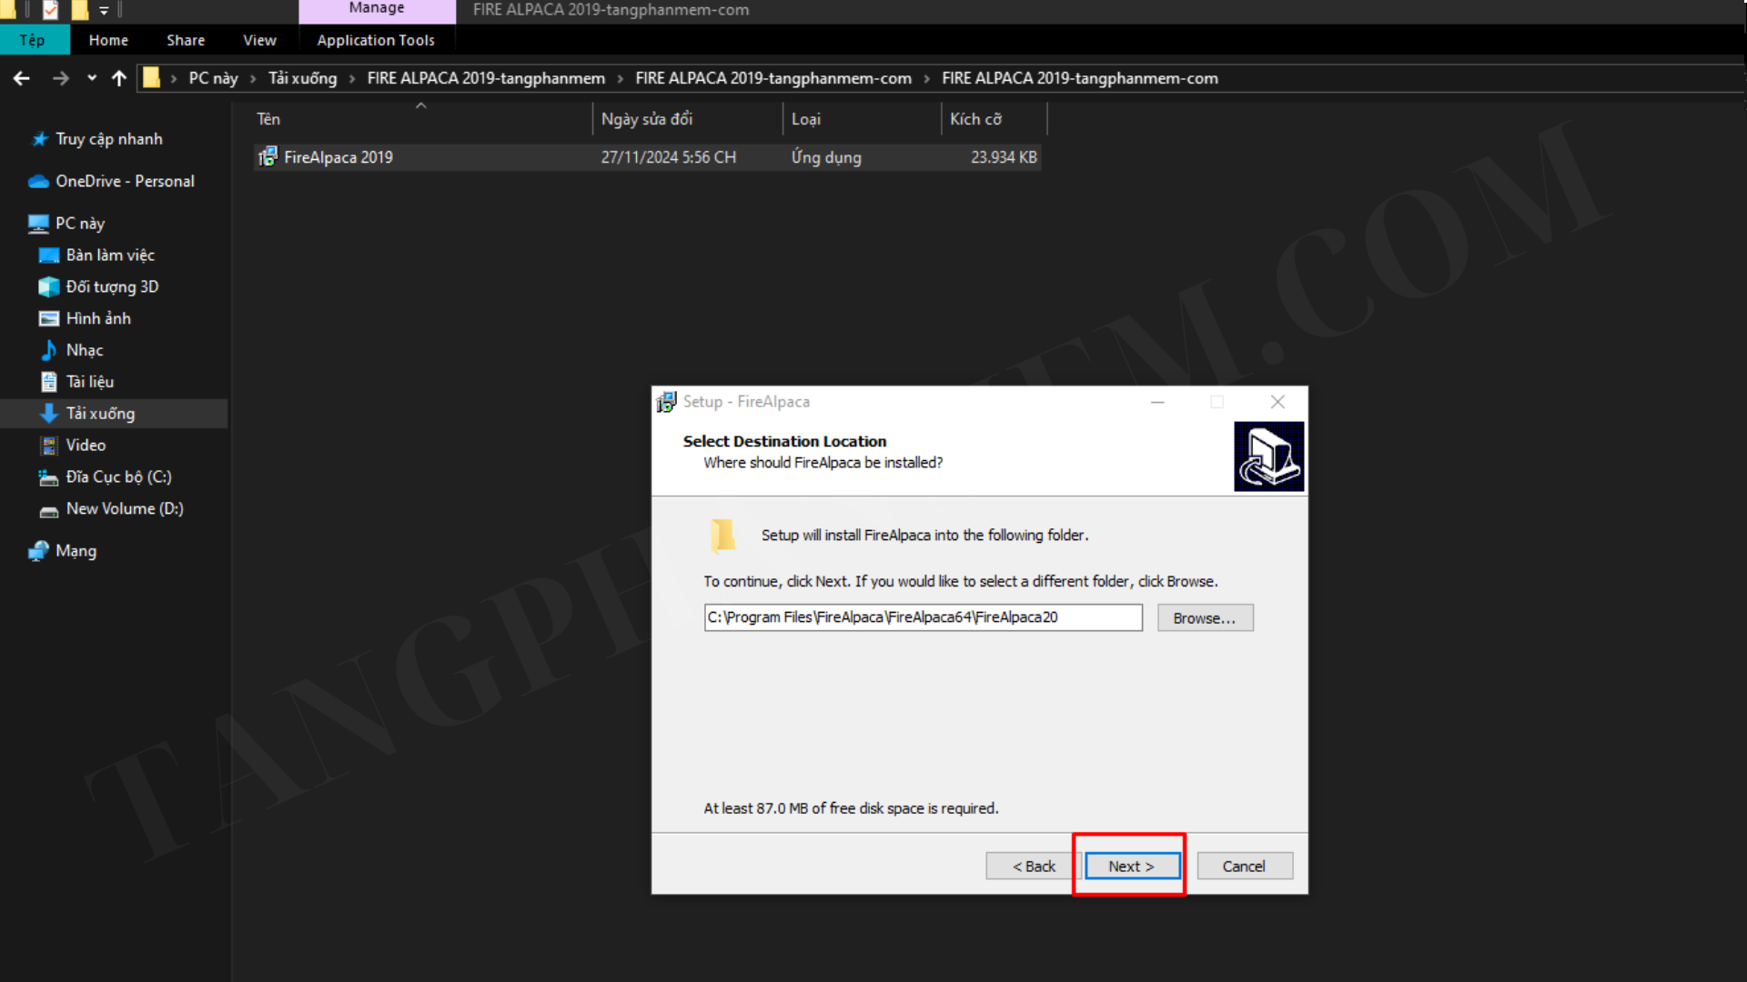
Task: Expand breadcrumb chevron after PC này
Action: click(253, 79)
